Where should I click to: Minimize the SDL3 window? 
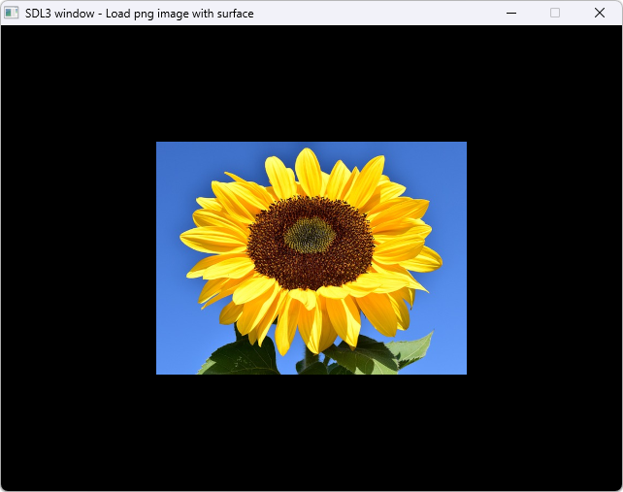coord(511,14)
